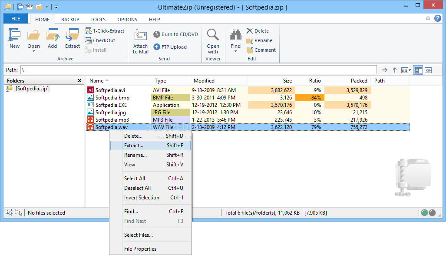The height and width of the screenshot is (255, 446).
Task: Switch to the BACKUP tab
Action: [x=70, y=20]
